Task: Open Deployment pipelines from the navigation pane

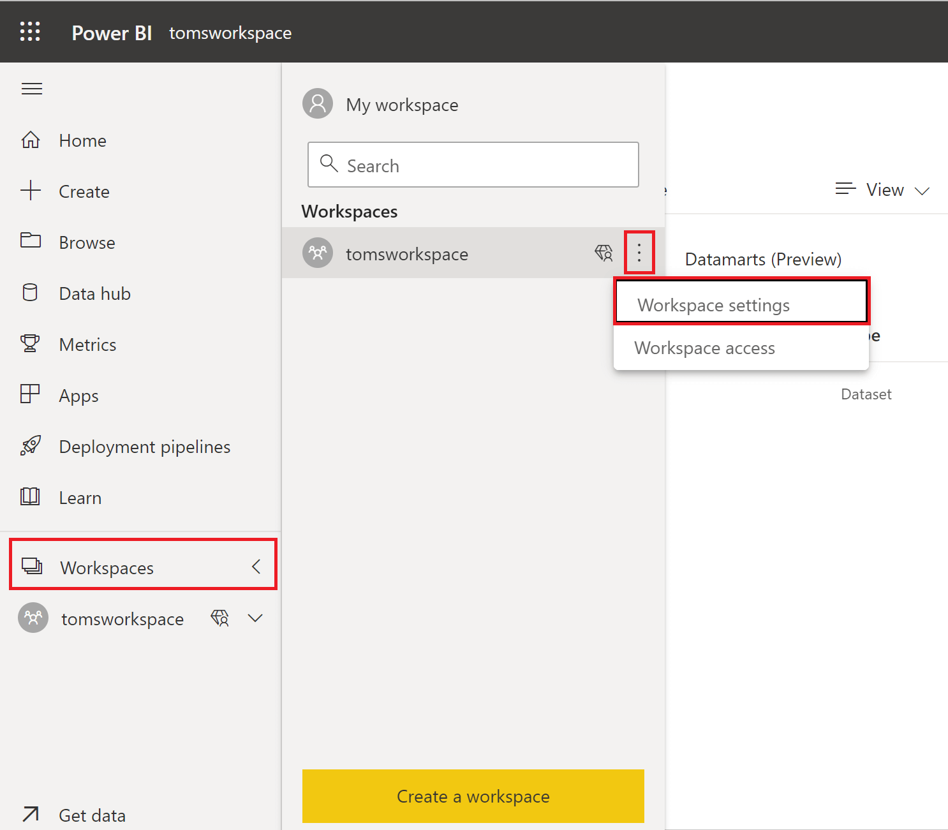Action: tap(30, 446)
